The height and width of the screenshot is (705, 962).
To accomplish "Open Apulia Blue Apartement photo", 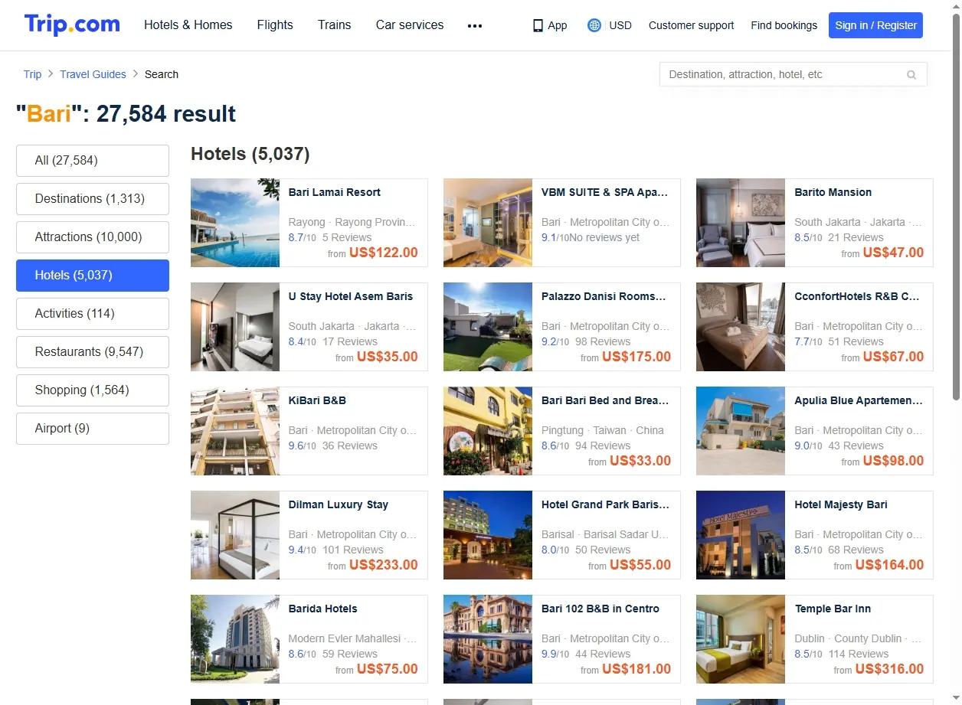I will [741, 431].
